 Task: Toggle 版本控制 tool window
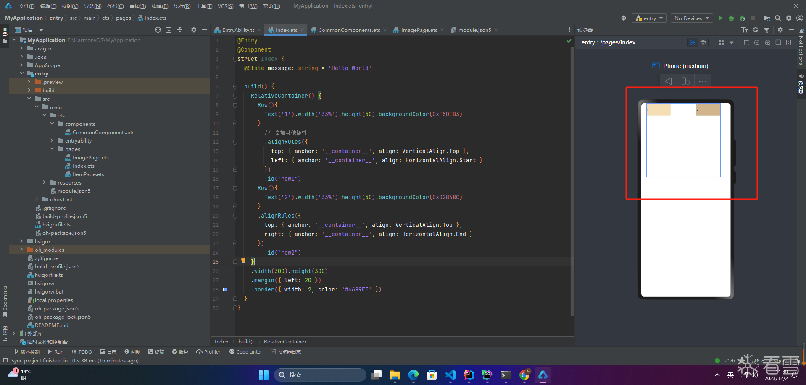pyautogui.click(x=27, y=352)
